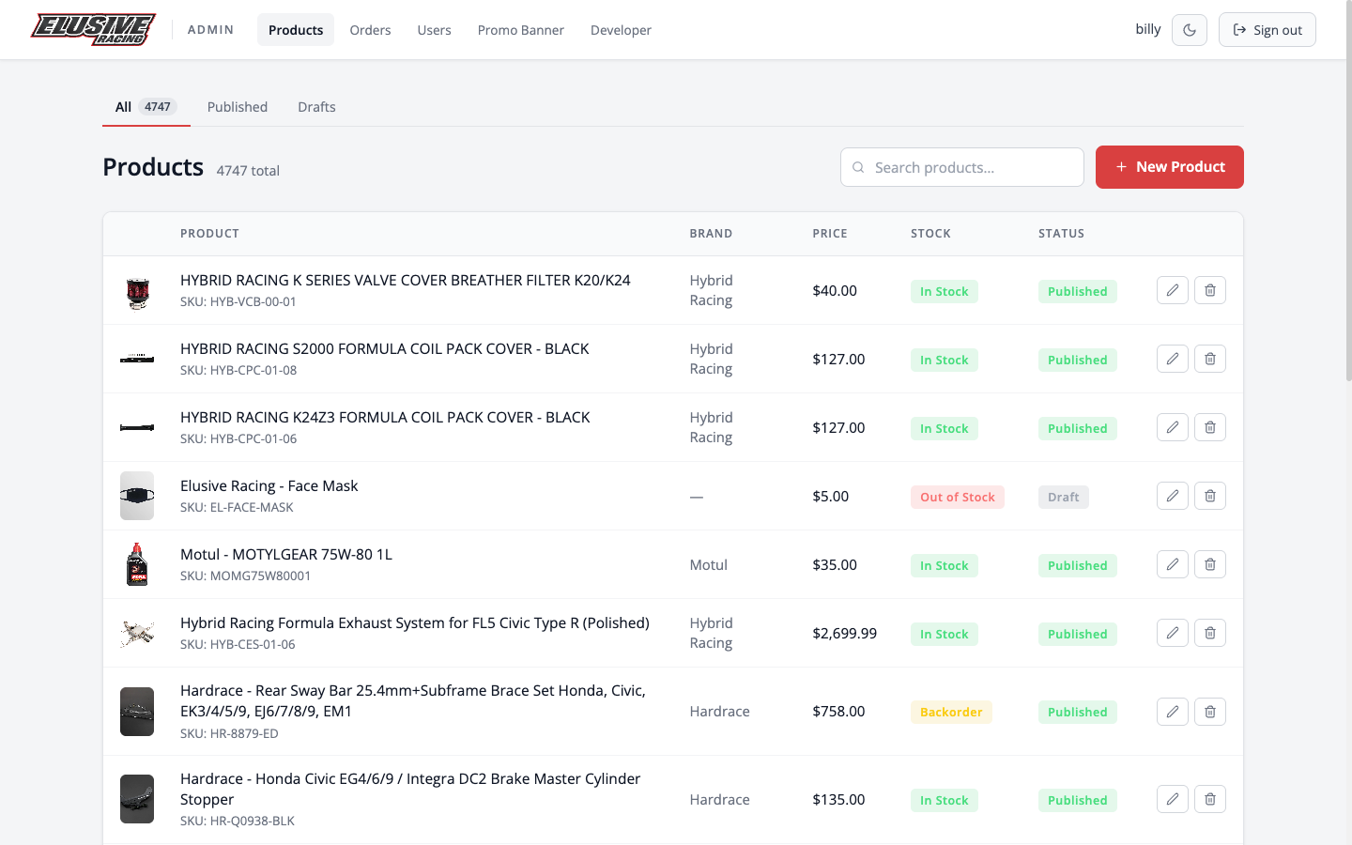Delete the Hardrace Rear Sway Bar product
The height and width of the screenshot is (845, 1352).
coord(1210,712)
